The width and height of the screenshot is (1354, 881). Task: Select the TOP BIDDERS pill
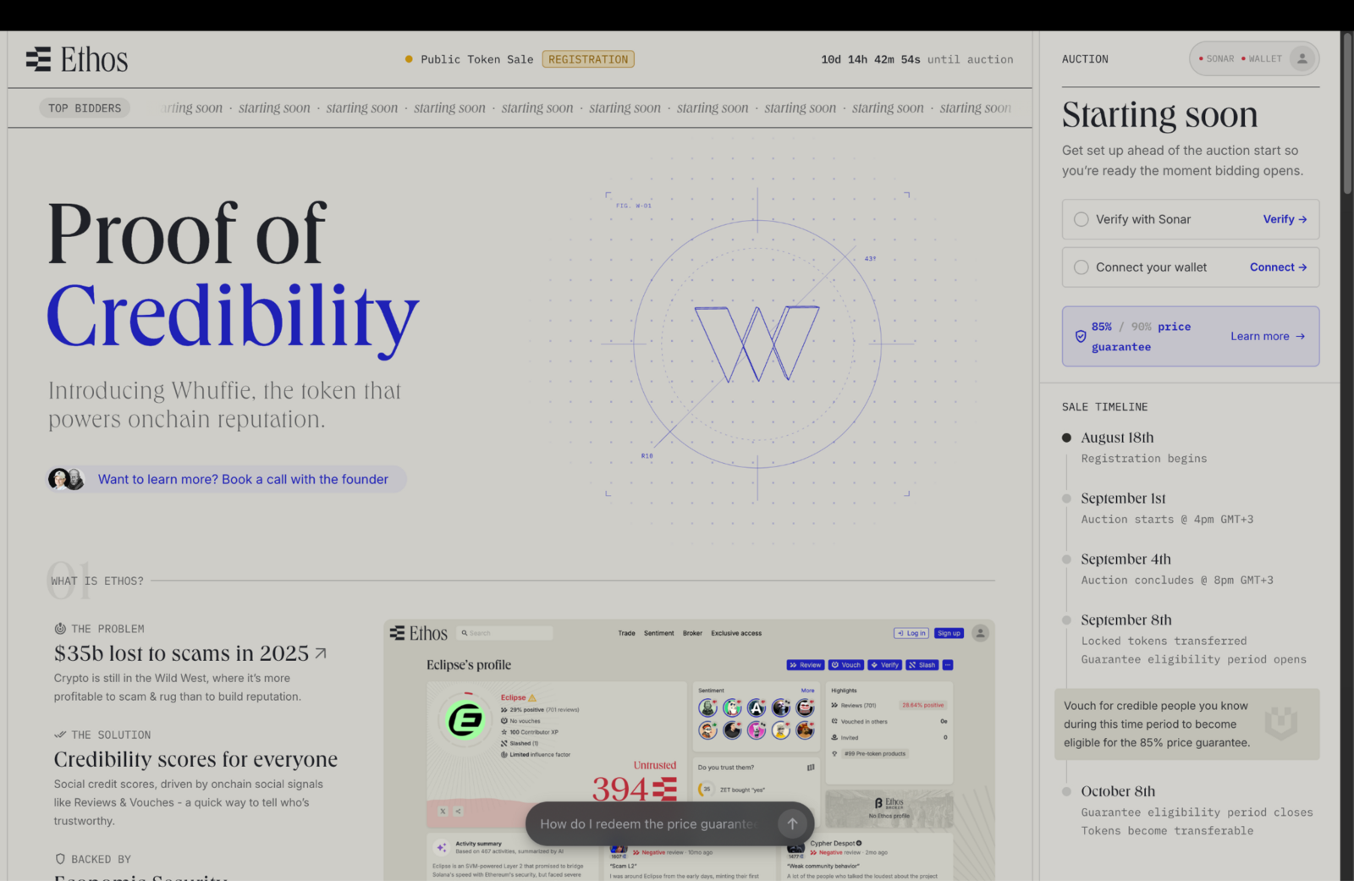click(85, 108)
